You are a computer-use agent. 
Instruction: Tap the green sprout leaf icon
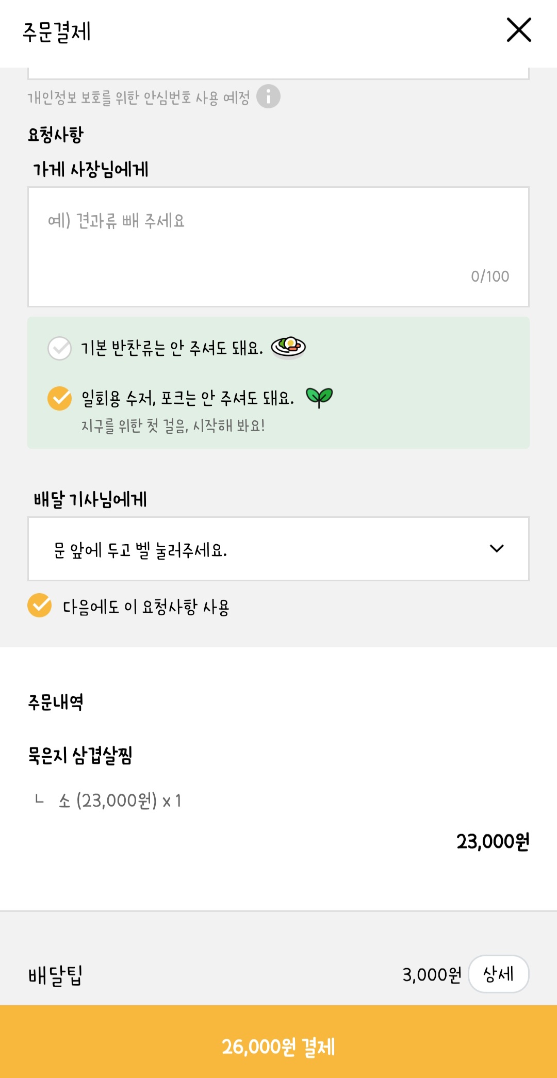[x=319, y=397]
